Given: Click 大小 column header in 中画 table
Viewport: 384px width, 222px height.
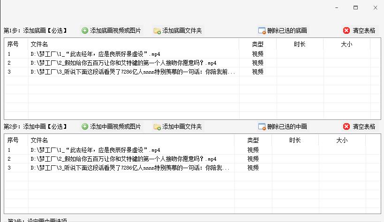Looking at the screenshot, I should [x=342, y=140].
